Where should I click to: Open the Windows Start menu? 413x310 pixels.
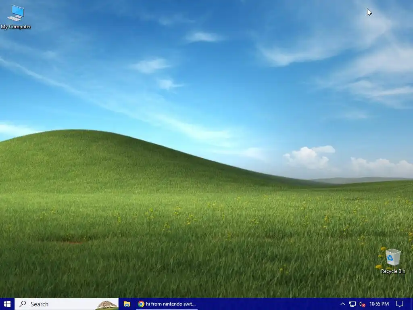click(7, 304)
